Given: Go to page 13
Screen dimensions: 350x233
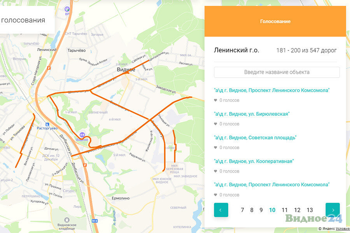Looking at the screenshot, I should (310, 210).
